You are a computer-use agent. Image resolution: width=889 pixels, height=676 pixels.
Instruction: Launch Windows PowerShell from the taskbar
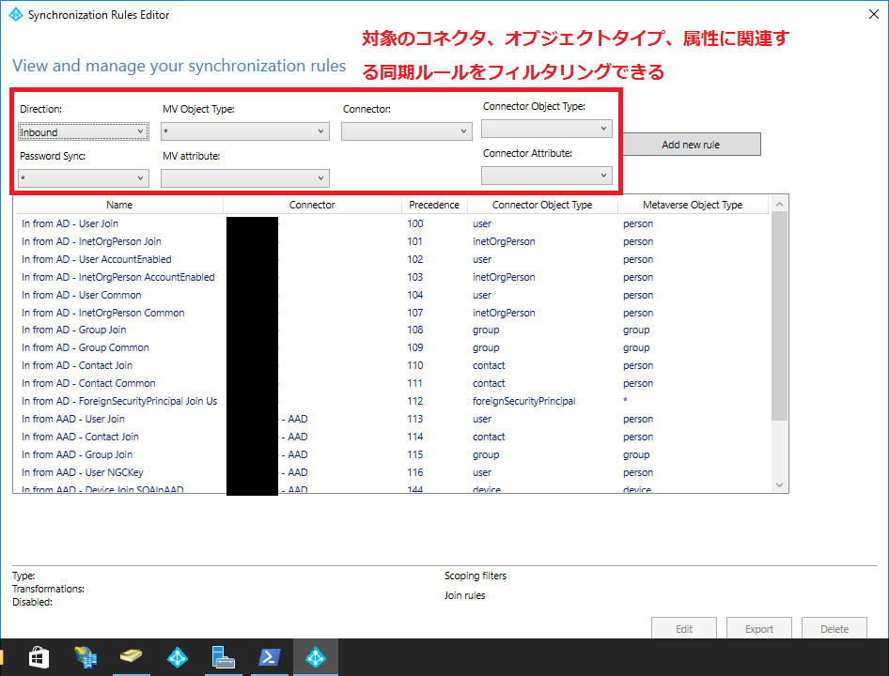(270, 657)
